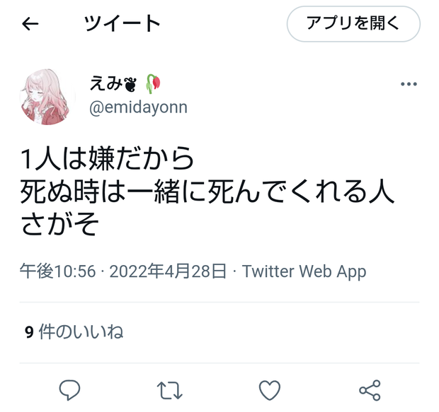Click the 2022年4月28日 date

tap(168, 271)
